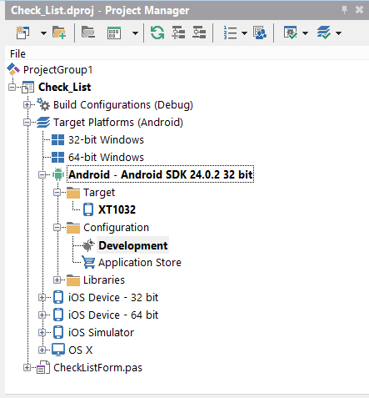Expand the Build Configurations (Debug) node

click(27, 104)
